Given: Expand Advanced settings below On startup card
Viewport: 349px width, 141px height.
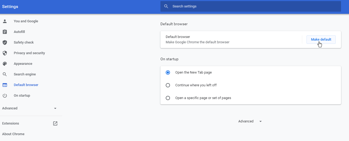Looking at the screenshot, I should [250, 121].
